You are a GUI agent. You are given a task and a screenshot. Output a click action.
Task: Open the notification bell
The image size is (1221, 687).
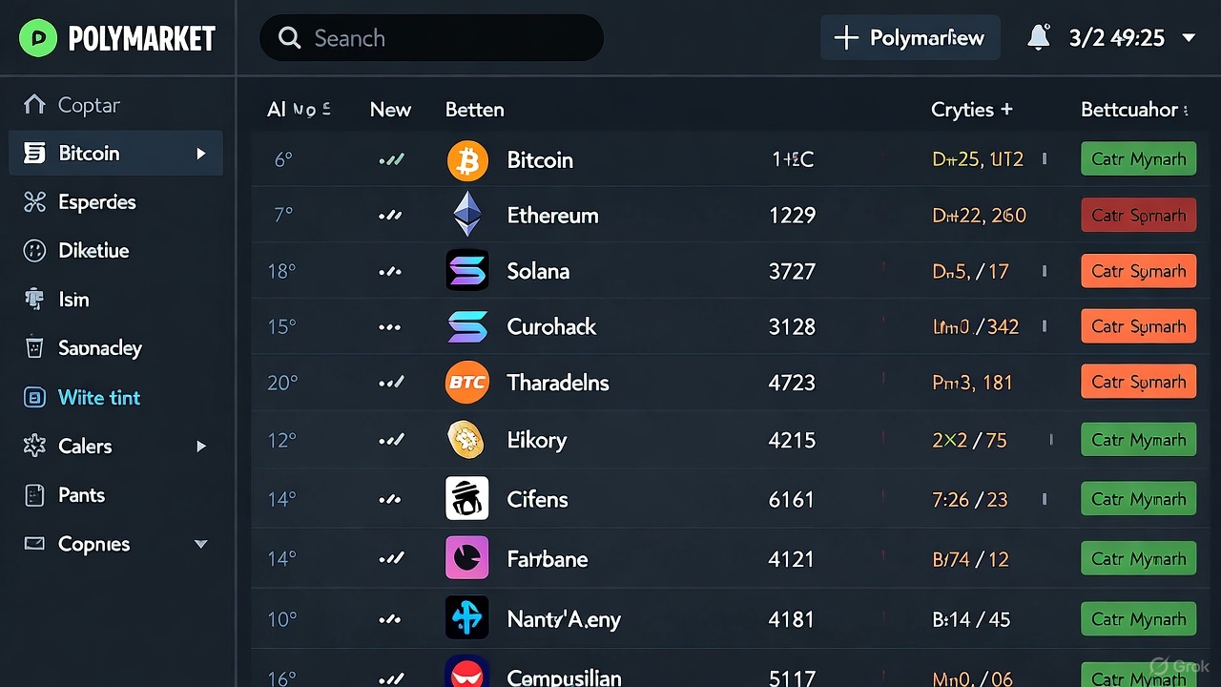click(x=1038, y=35)
